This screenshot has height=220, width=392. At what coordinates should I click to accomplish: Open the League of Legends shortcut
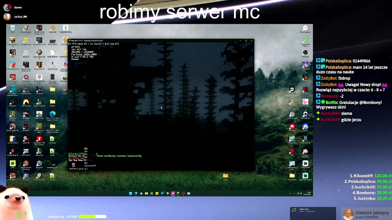pos(39,103)
